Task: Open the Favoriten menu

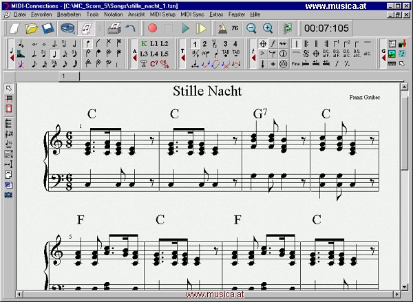Action: 41,14
